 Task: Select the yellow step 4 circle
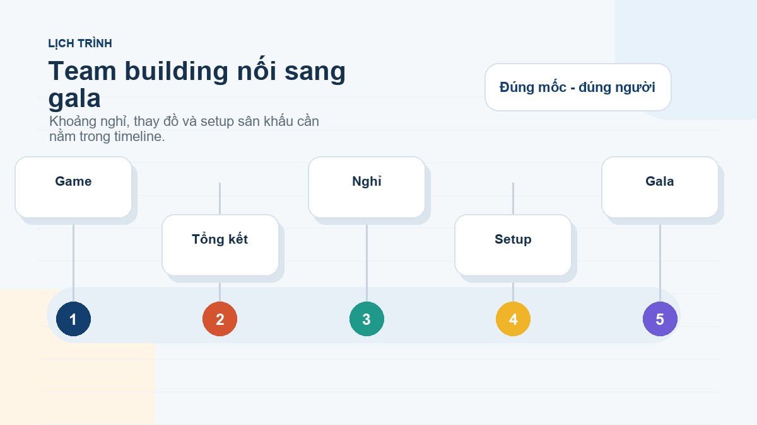513,319
